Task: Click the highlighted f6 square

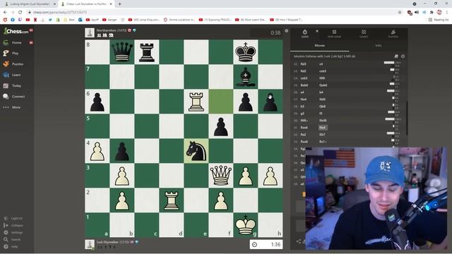Action: (221, 102)
